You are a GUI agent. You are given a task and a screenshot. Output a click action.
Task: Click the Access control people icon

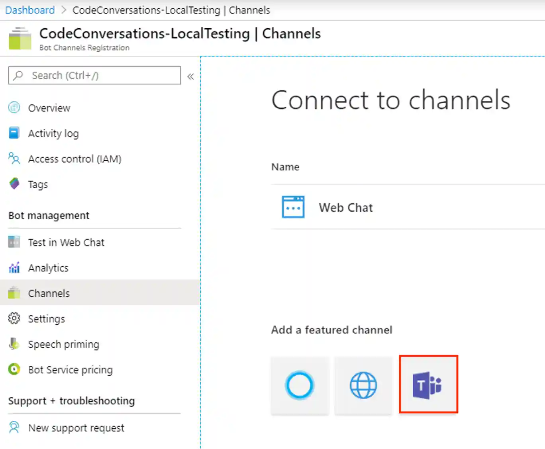pyautogui.click(x=14, y=158)
